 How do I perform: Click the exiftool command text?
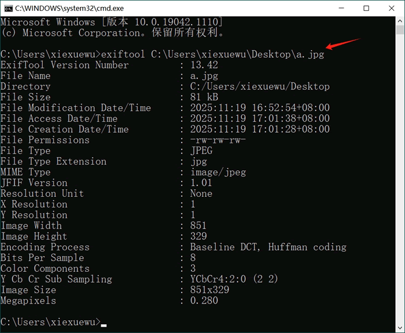123,54
